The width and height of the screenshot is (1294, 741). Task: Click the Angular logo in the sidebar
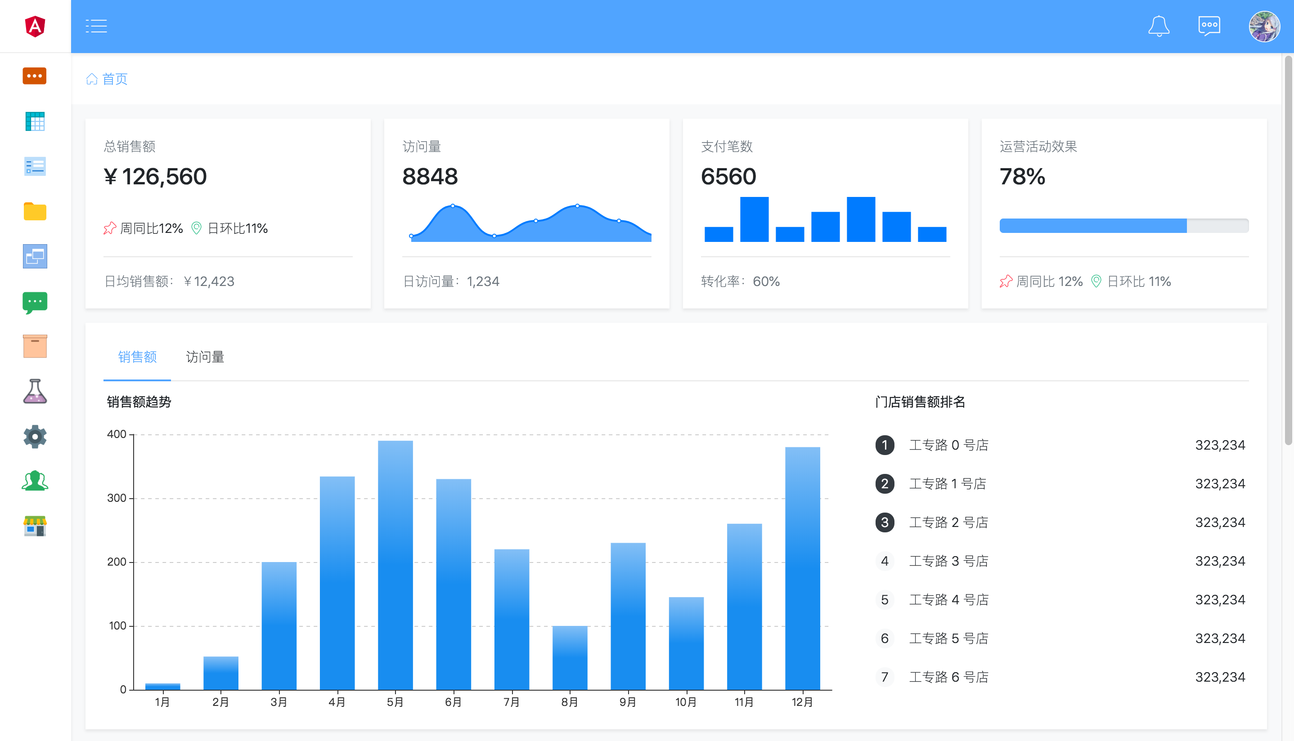coord(35,26)
